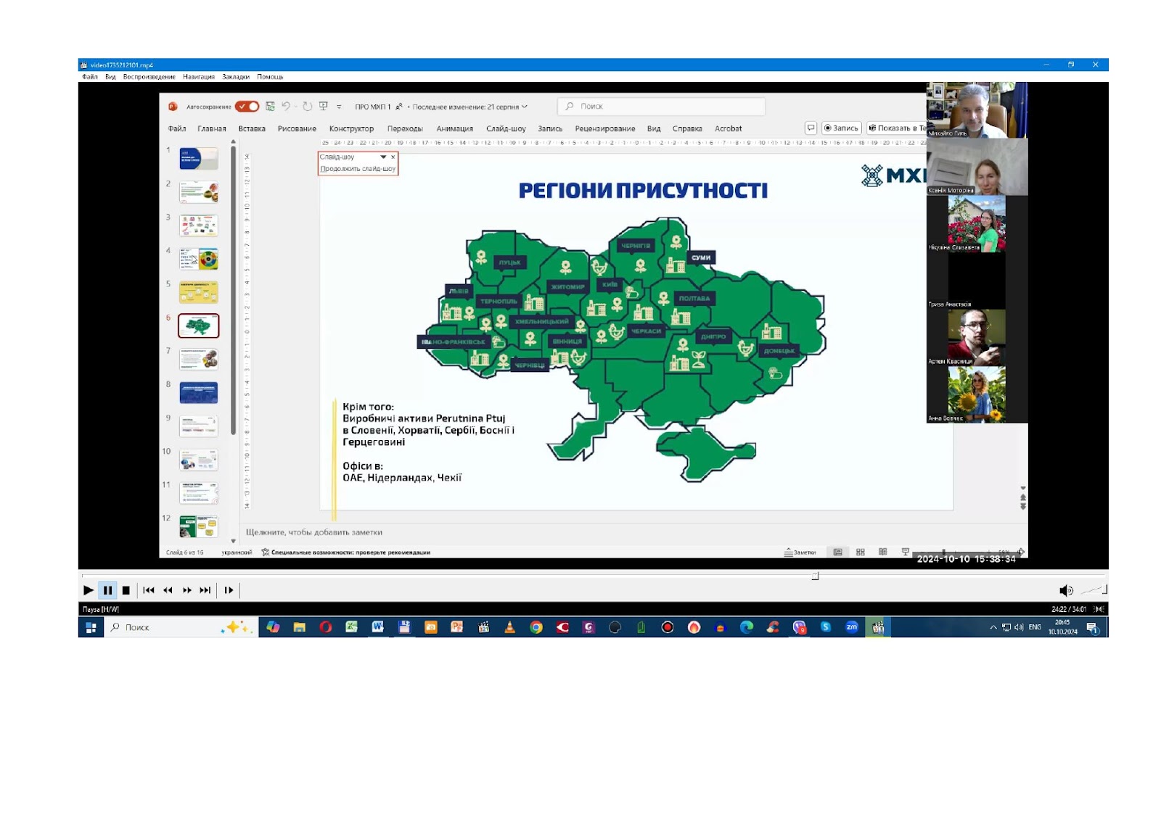The image size is (1161, 820).
Task: Adjust the player volume slider
Action: click(1094, 590)
